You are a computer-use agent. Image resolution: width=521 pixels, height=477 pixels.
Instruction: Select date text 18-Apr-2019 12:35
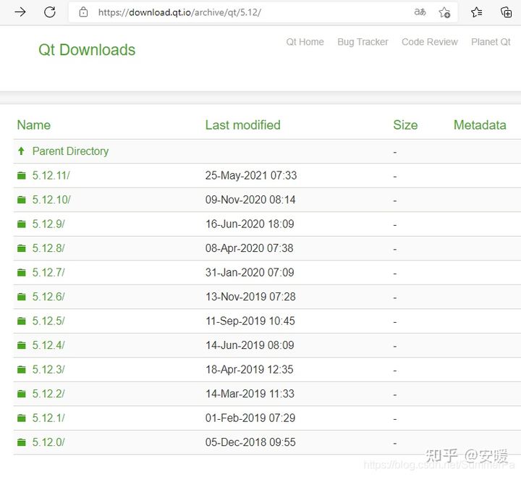click(249, 370)
